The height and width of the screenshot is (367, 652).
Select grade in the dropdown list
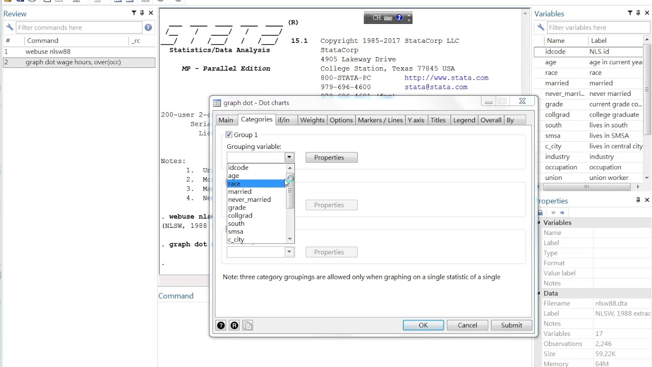pos(257,207)
